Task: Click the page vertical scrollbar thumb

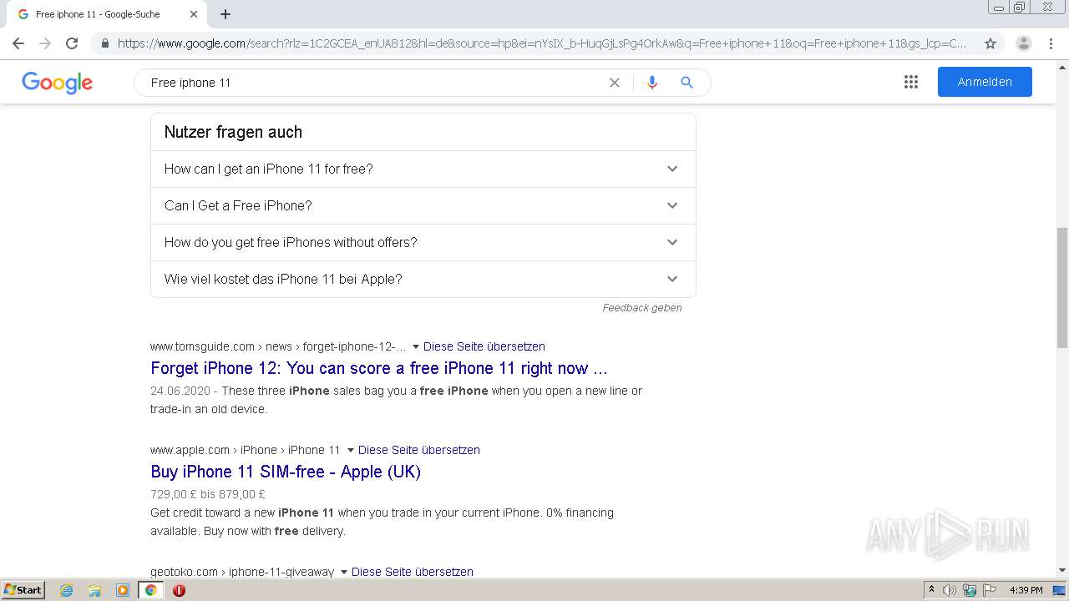Action: coord(1062,287)
